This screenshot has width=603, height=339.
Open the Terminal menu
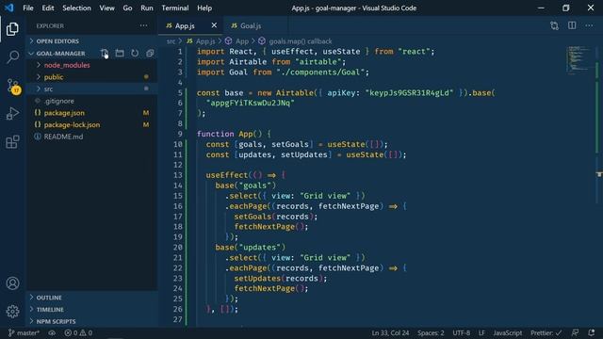[x=175, y=8]
